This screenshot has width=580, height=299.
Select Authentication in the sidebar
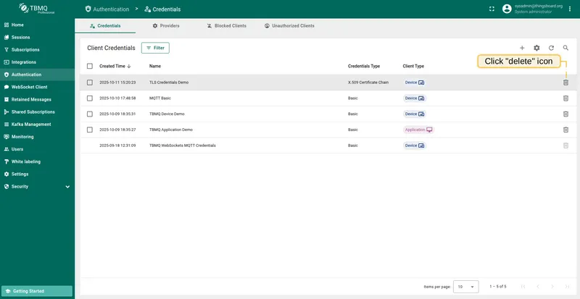37,75
